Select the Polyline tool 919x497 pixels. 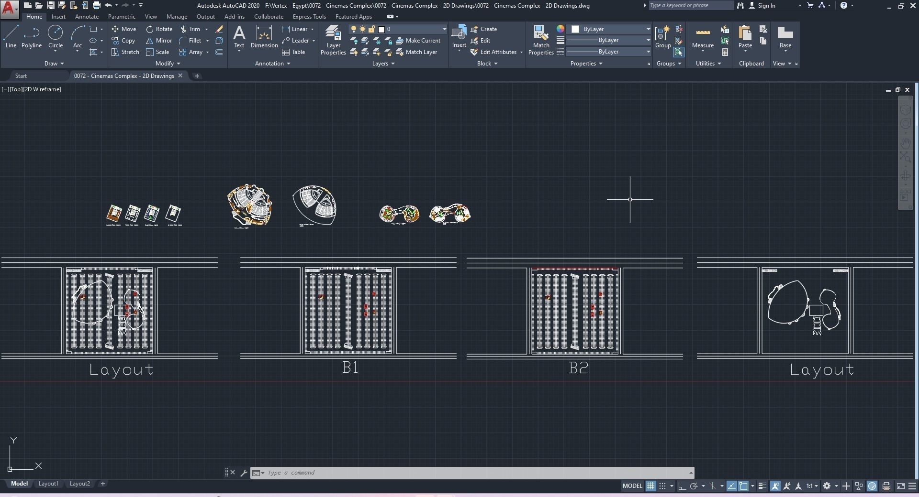(x=31, y=37)
